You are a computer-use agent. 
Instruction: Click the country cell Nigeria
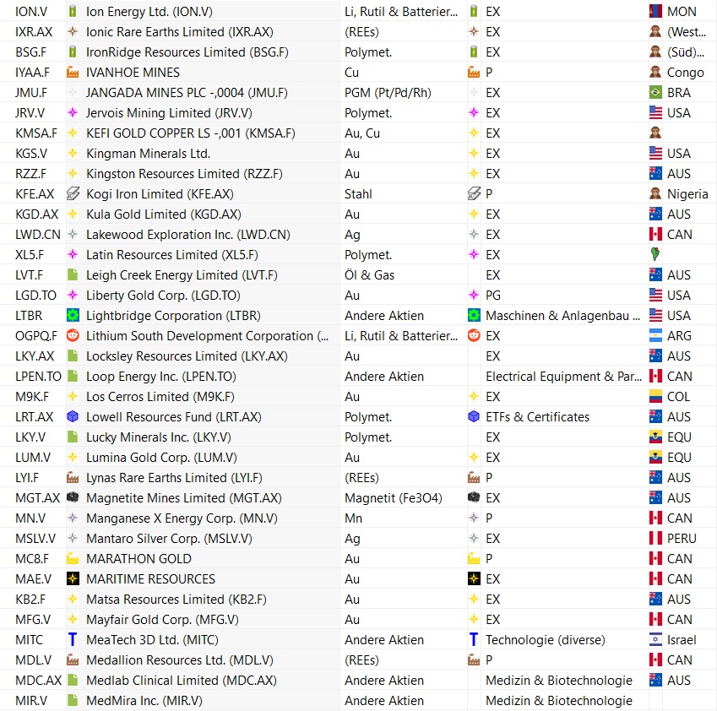pos(687,194)
